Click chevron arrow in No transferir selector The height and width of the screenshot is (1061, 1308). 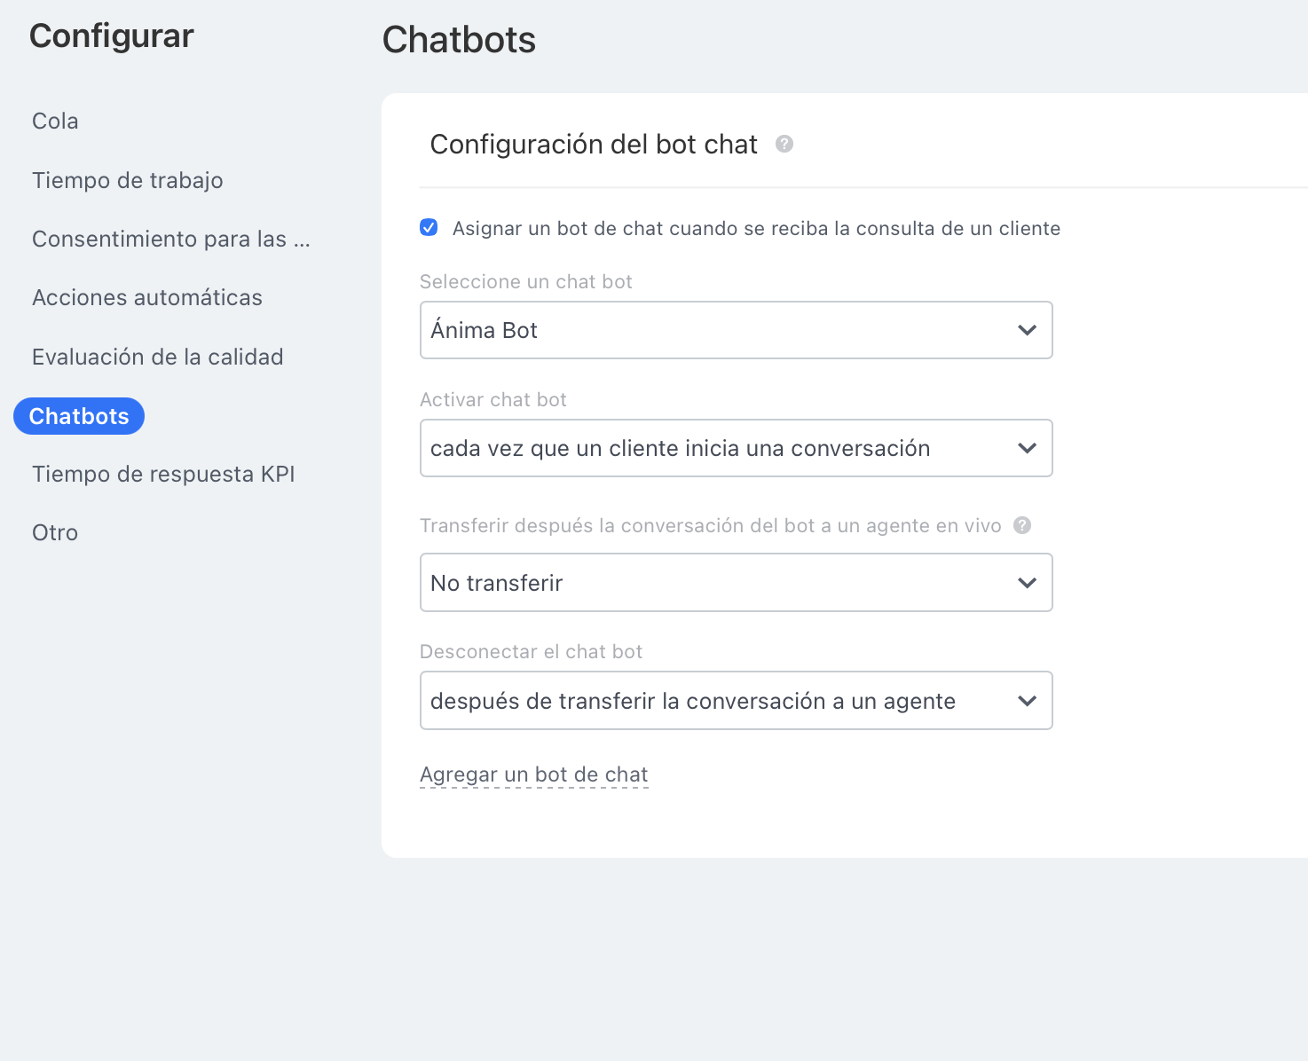(x=1027, y=583)
